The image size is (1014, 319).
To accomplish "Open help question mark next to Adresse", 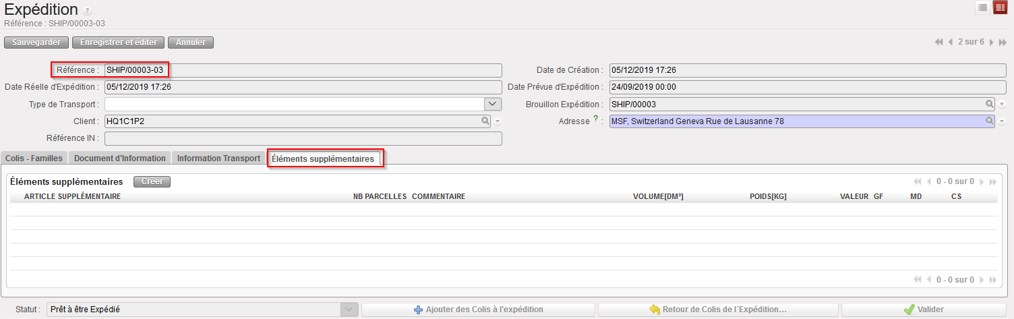I will tap(595, 119).
